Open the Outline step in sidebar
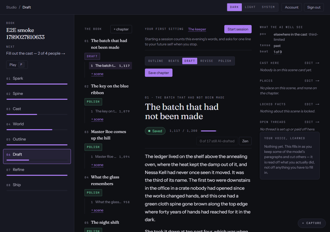 pyautogui.click(x=37, y=141)
